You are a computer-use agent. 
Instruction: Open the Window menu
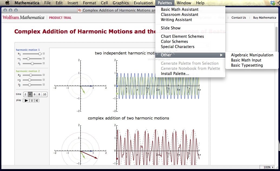point(184,3)
